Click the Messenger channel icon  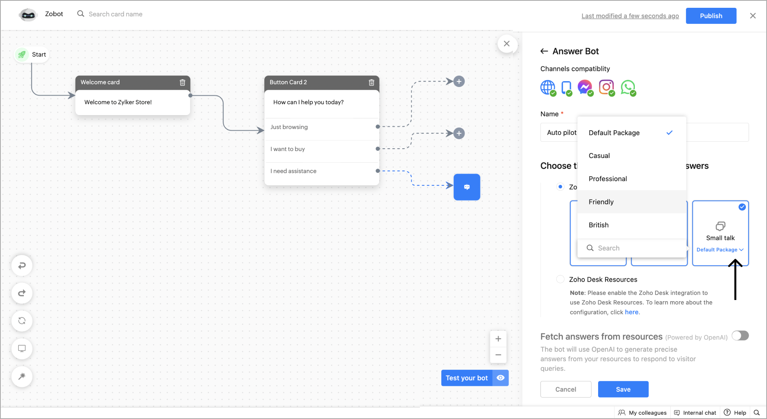(585, 88)
